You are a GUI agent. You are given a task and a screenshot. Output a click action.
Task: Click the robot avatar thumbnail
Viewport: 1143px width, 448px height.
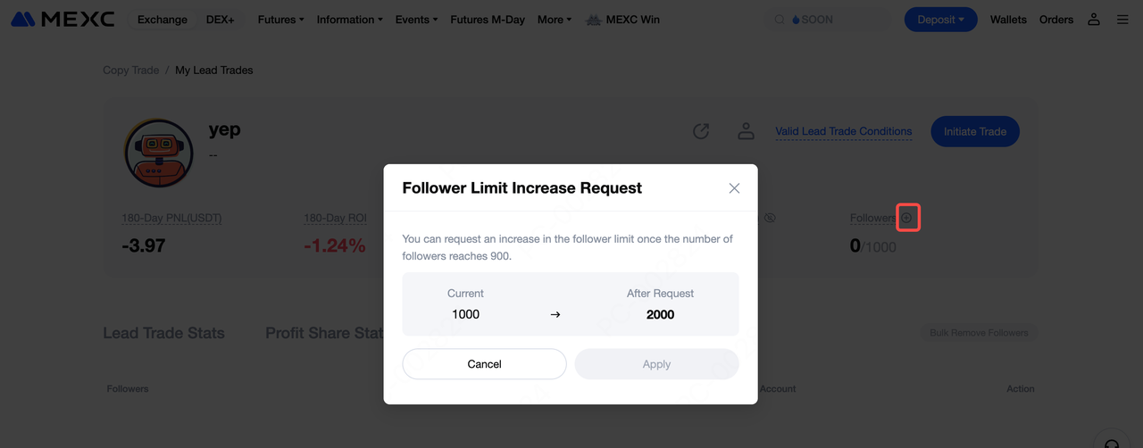(158, 153)
